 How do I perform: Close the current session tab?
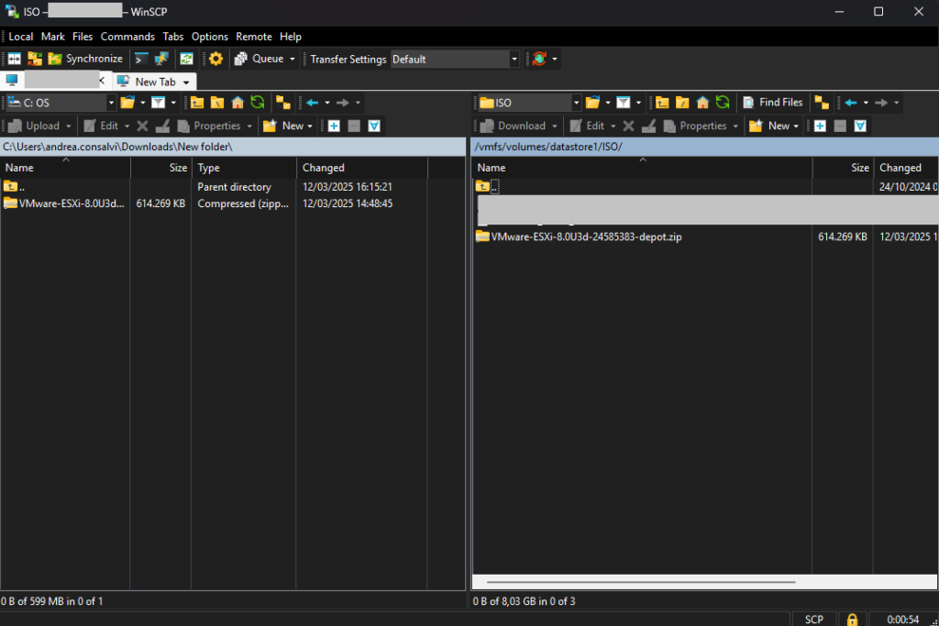103,80
